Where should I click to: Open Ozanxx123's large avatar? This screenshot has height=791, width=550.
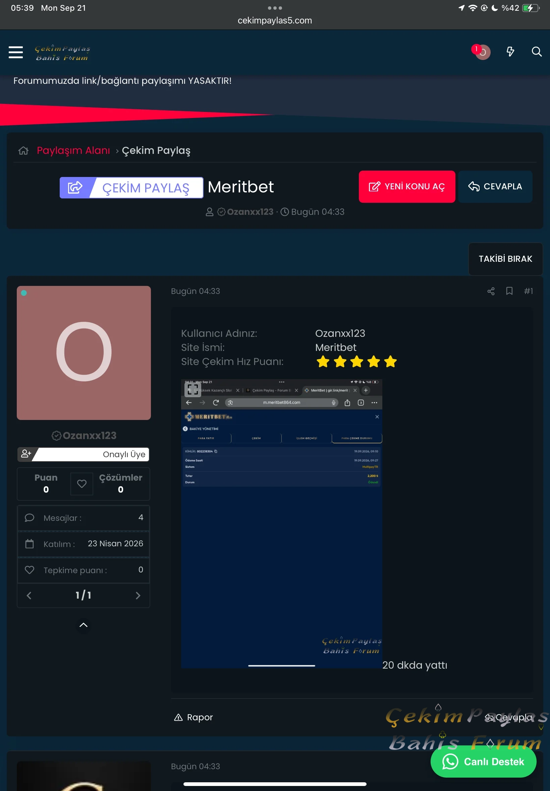84,353
